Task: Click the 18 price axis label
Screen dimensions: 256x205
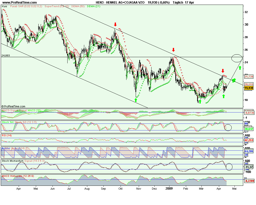Action: tap(246, 100)
